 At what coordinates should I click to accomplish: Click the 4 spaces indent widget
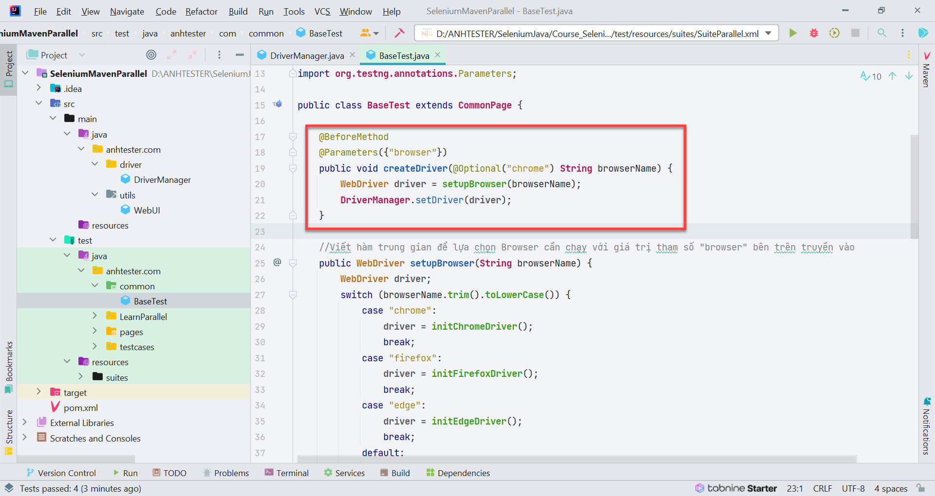tap(891, 488)
